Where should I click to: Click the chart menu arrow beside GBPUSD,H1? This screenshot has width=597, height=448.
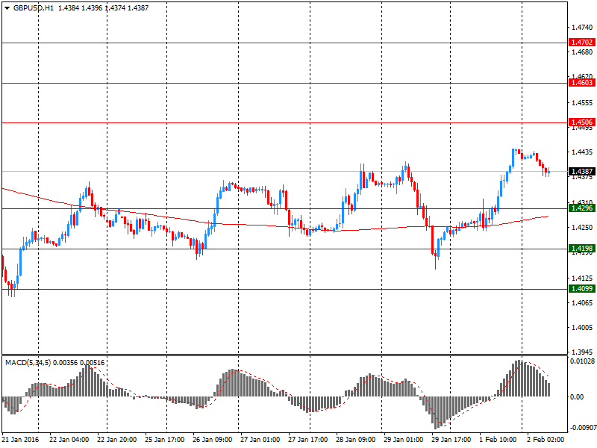(7, 8)
